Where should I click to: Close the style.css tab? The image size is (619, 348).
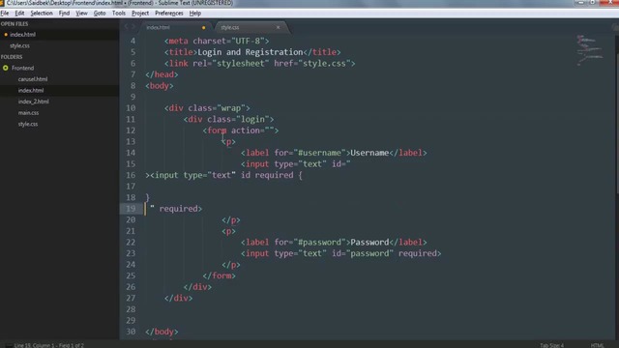278,27
